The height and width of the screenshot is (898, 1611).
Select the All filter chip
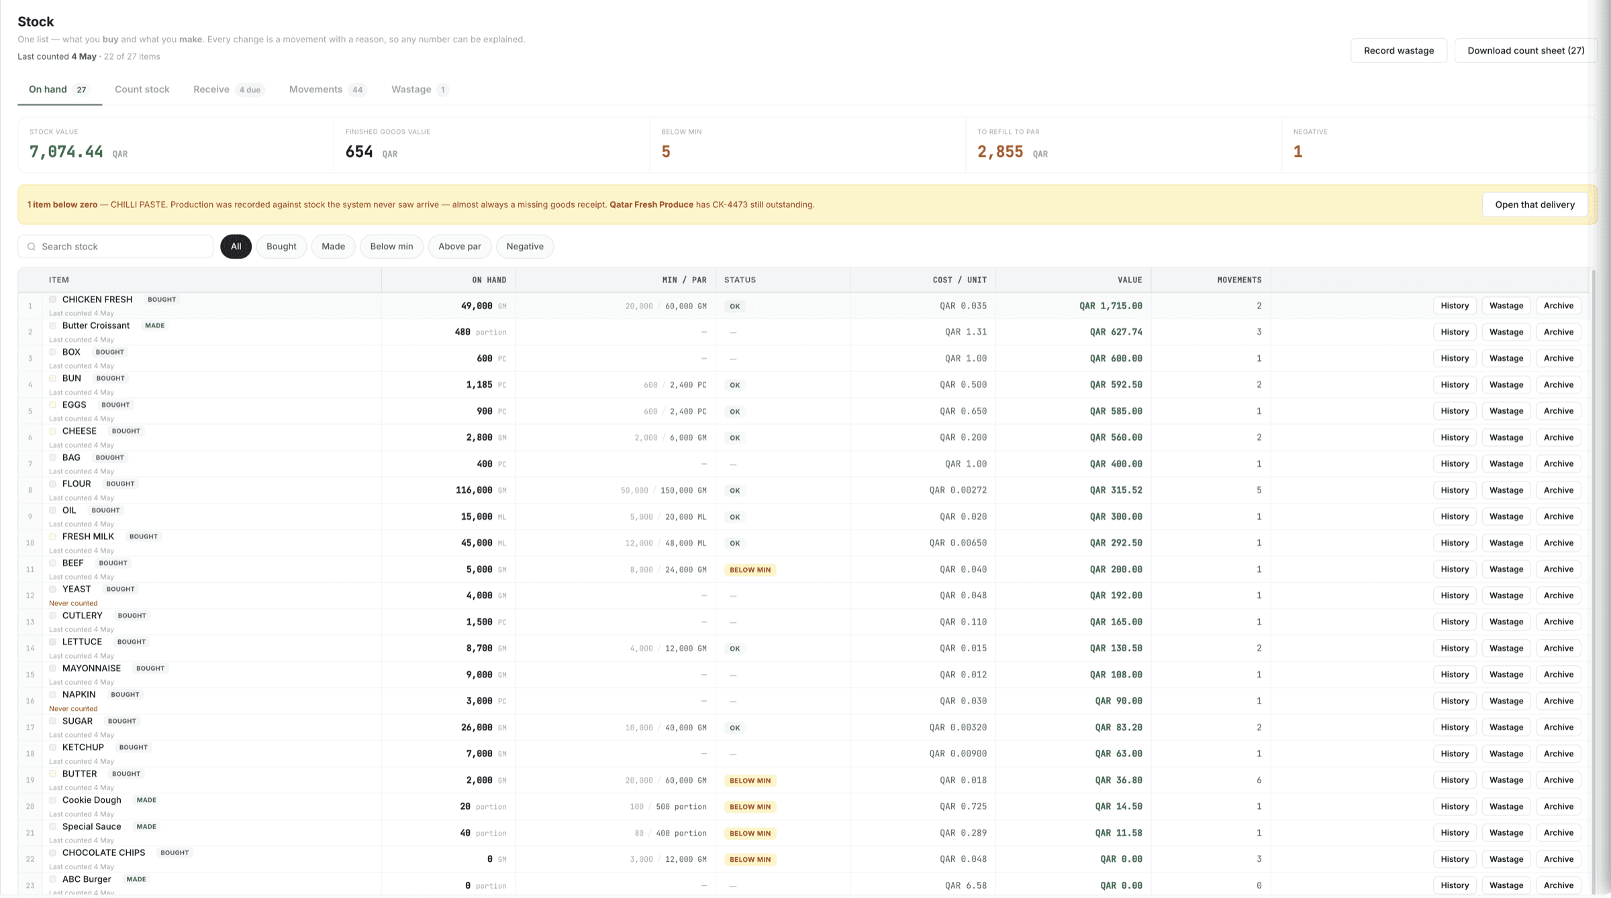click(236, 247)
